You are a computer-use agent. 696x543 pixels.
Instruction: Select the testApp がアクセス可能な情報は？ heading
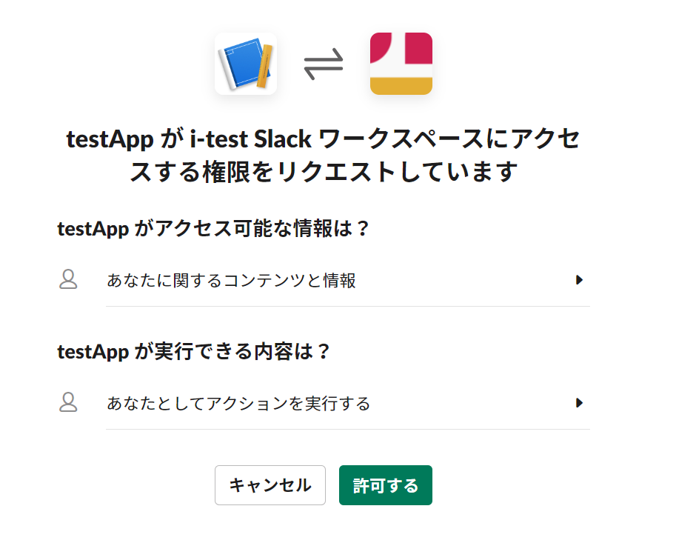(213, 229)
